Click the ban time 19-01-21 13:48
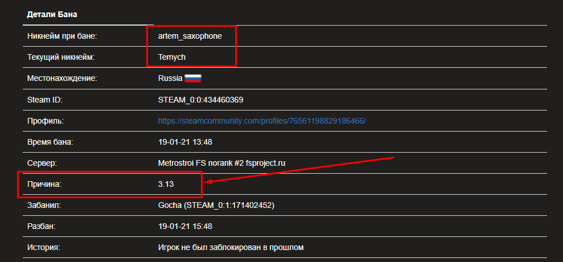Viewport: 563px width, 262px height. [x=185, y=142]
